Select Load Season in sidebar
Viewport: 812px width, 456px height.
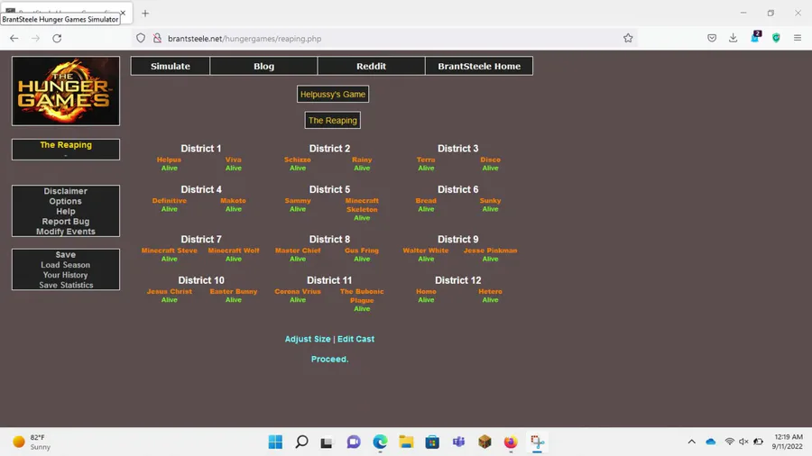pos(66,265)
